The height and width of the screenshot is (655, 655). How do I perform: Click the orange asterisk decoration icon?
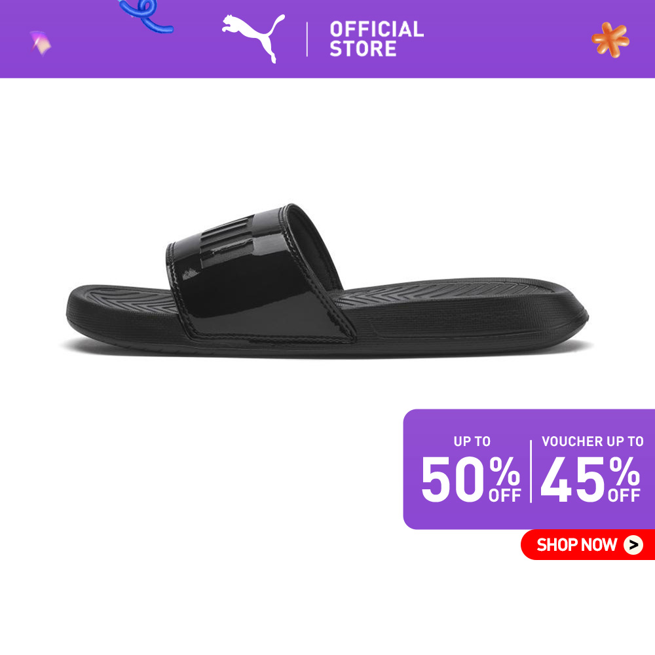point(610,40)
